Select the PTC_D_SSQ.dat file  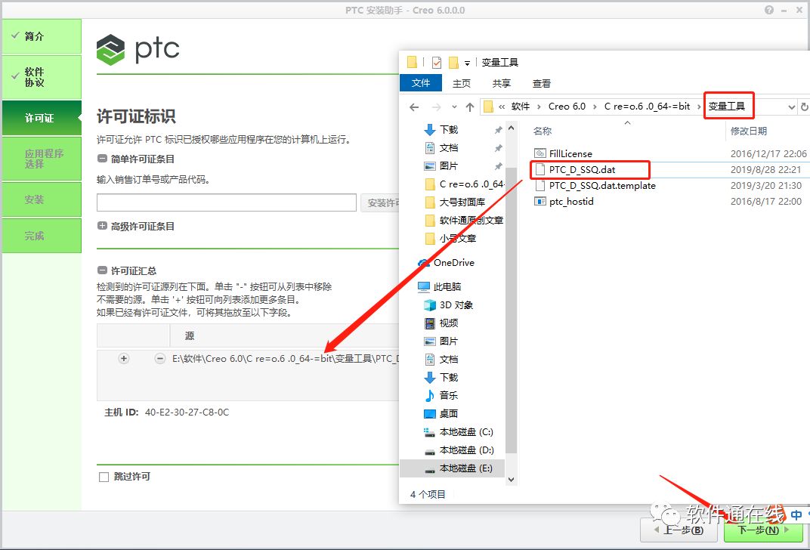point(582,169)
